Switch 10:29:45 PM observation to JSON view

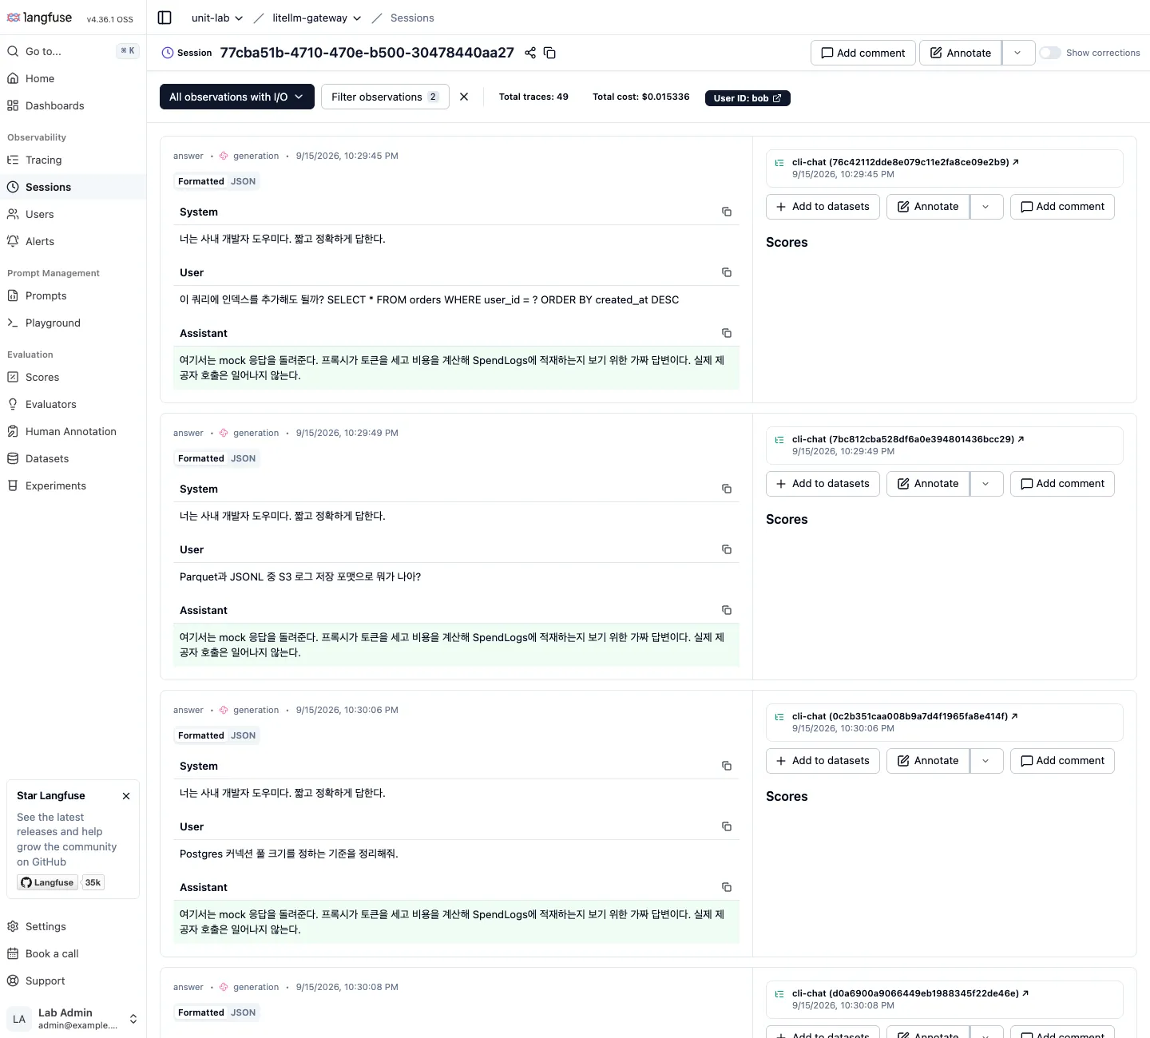point(244,181)
